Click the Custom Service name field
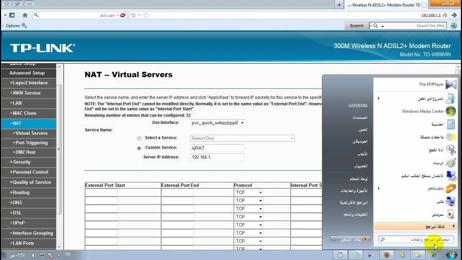This screenshot has width=462, height=260. [x=217, y=148]
